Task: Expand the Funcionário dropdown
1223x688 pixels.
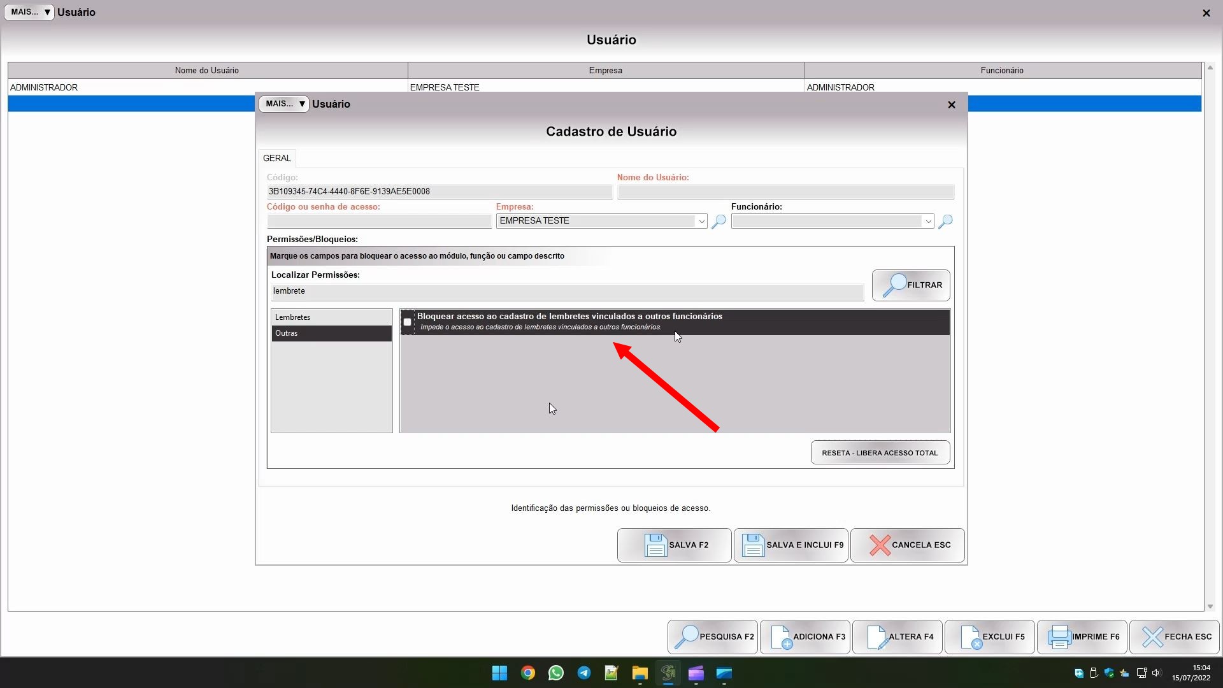Action: [x=928, y=221]
